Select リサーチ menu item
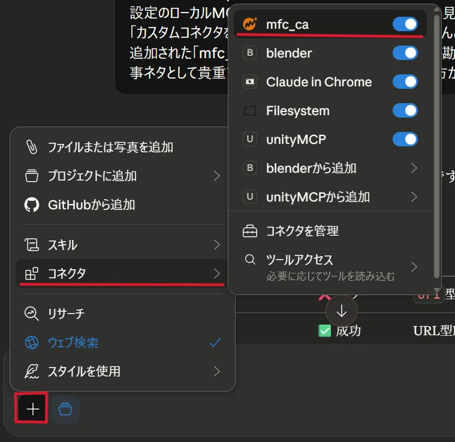The width and height of the screenshot is (455, 442). tap(122, 314)
